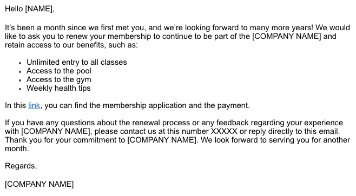Click the XXXXX phone number placeholder
The image size is (356, 196).
[x=224, y=131]
